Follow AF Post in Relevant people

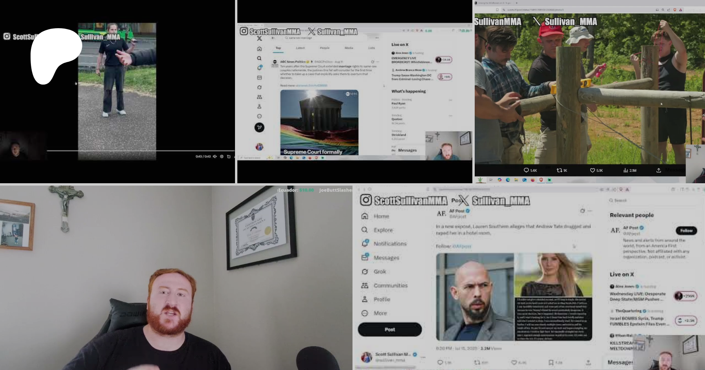(x=686, y=231)
